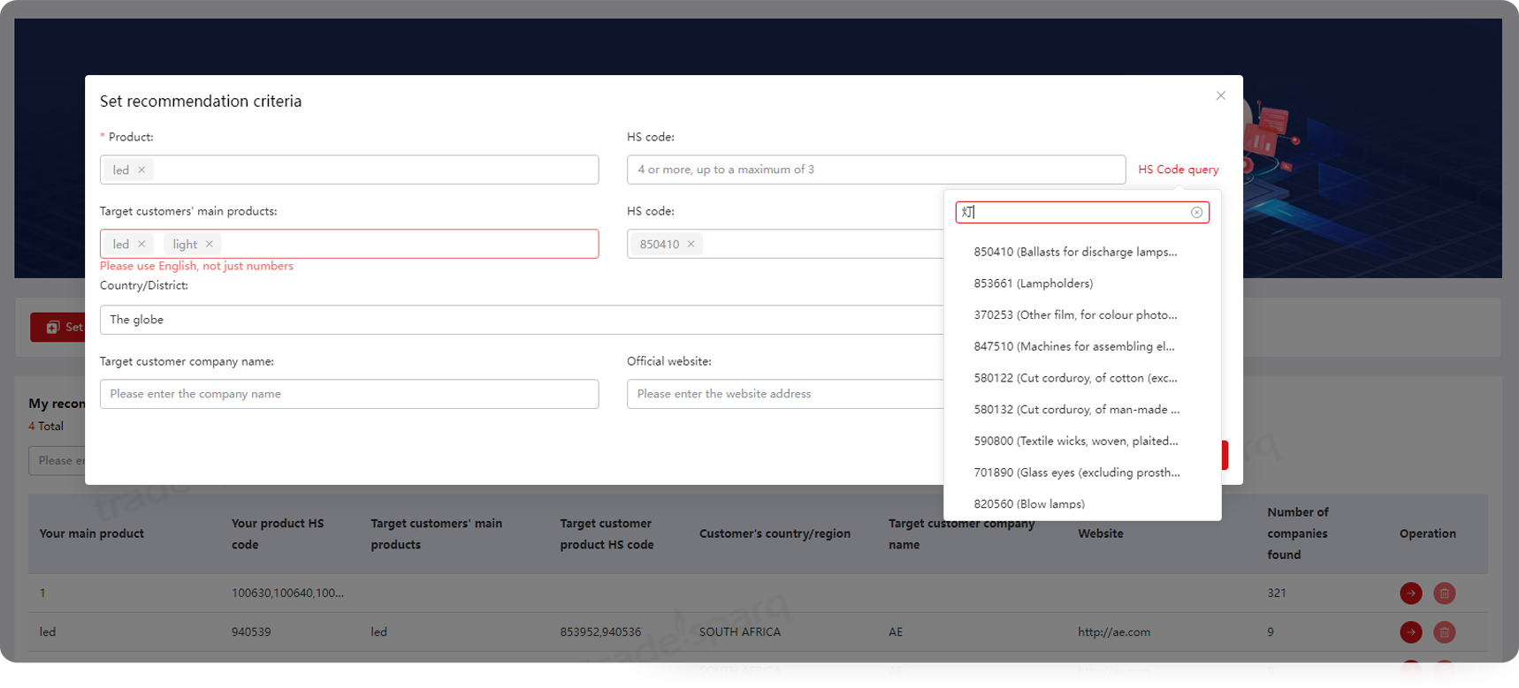Remove "led" tag in Target customers' main products
The width and height of the screenshot is (1519, 688).
[x=141, y=244]
